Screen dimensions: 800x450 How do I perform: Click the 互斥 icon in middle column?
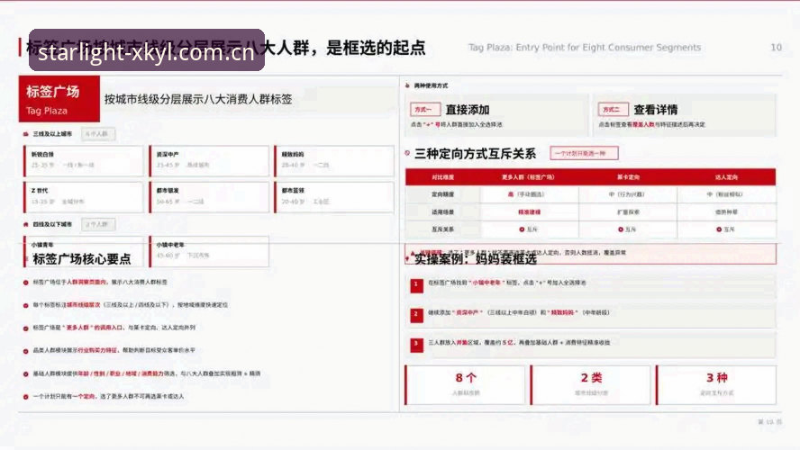click(x=621, y=229)
